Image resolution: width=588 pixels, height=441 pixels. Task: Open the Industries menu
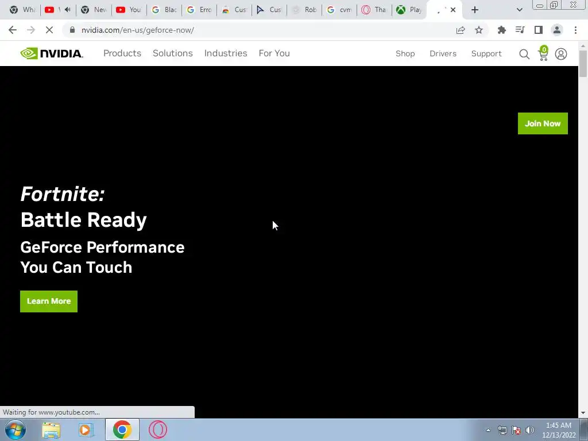coord(226,53)
